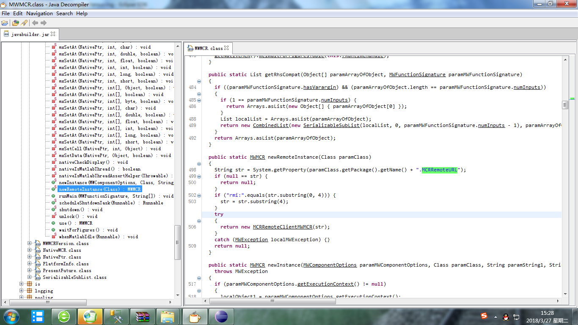Collapse the newRemoteInstance method fold marker
This screenshot has height=325, width=578.
point(199,164)
